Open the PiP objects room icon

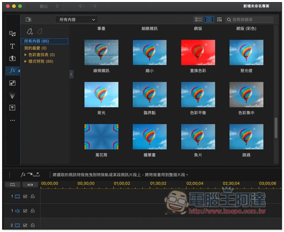12,83
